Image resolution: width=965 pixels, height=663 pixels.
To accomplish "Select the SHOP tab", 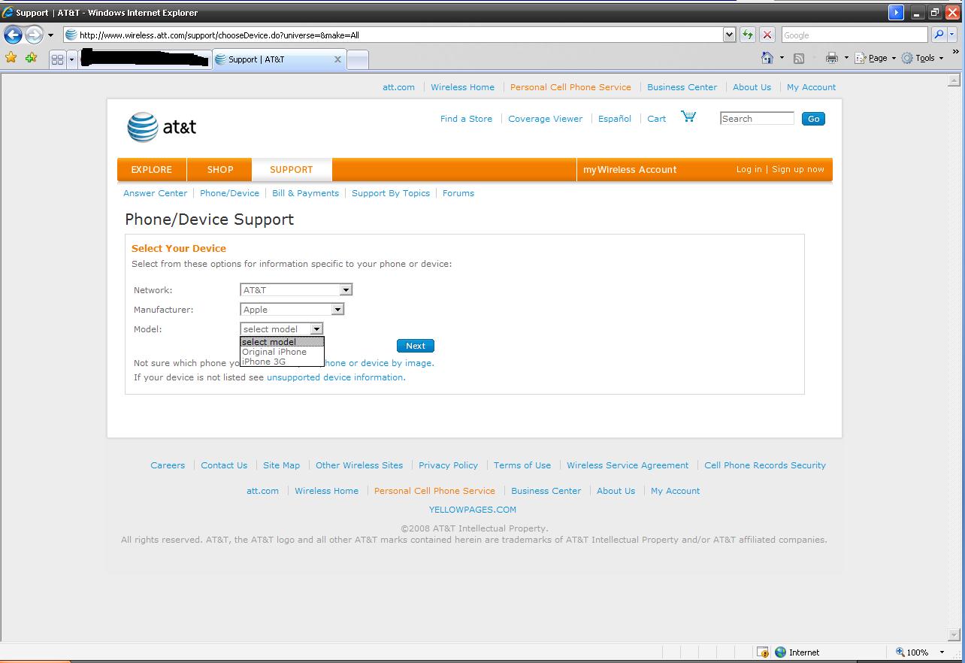I will pyautogui.click(x=220, y=170).
